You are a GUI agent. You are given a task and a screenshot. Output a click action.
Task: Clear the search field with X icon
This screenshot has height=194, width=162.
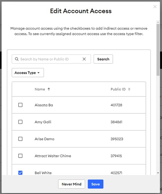pyautogui.click(x=84, y=59)
